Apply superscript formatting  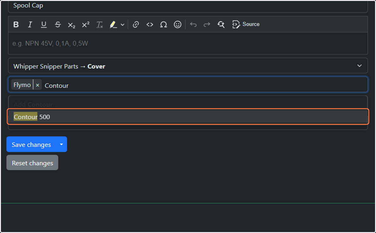(86, 24)
